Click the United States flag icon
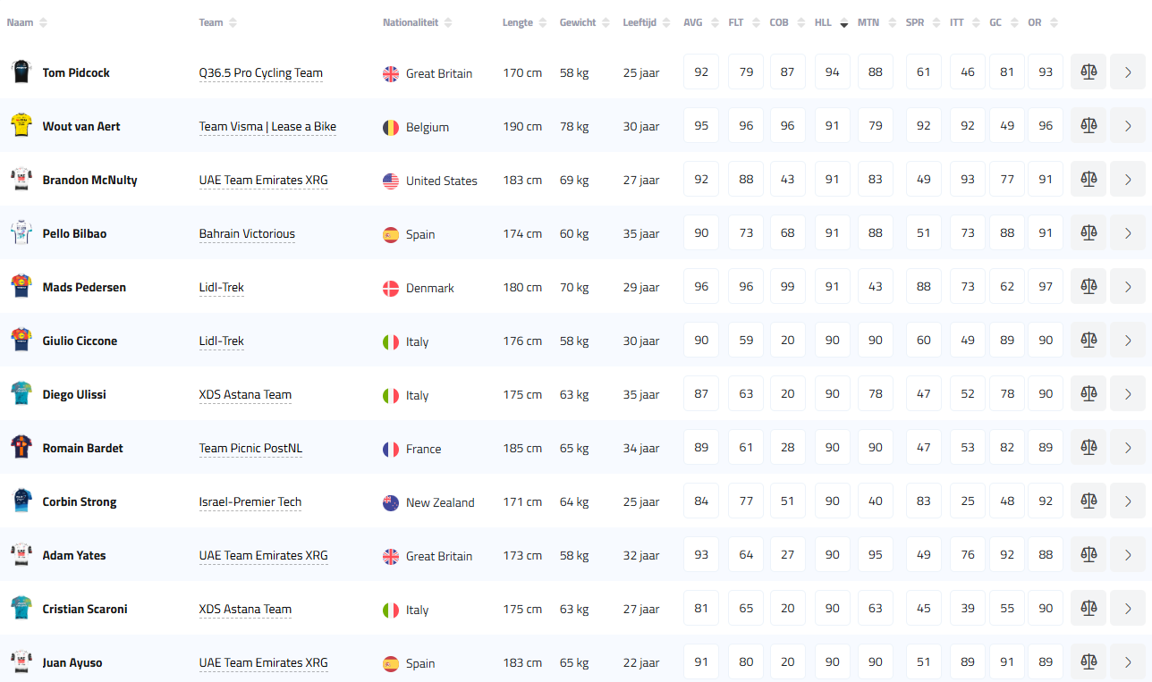Image resolution: width=1152 pixels, height=682 pixels. point(391,181)
